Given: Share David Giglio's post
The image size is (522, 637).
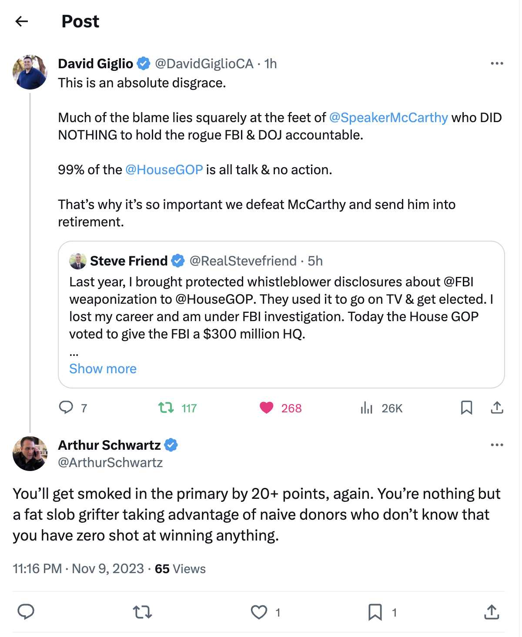Looking at the screenshot, I should [497, 408].
